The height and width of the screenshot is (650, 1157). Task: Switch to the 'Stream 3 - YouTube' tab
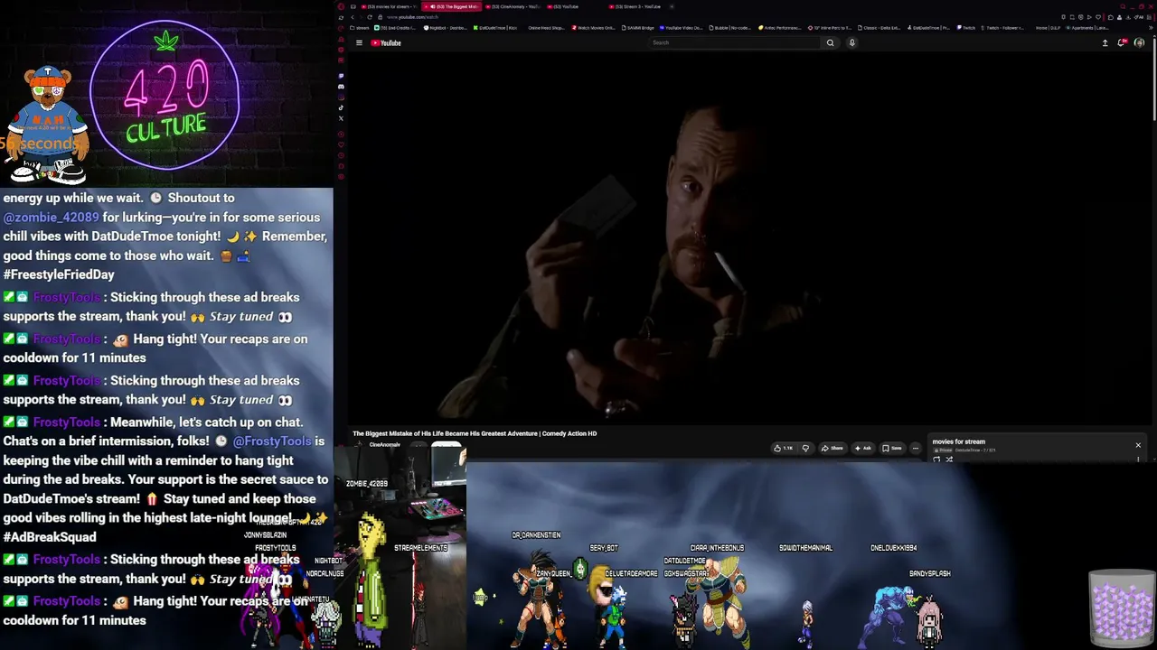(635, 6)
